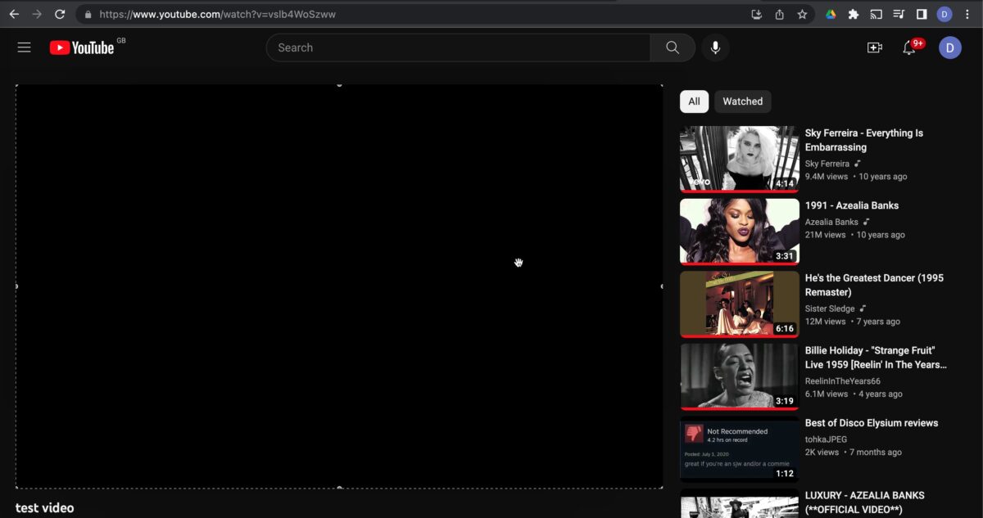Install app from address bar icon
This screenshot has height=518, width=983.
coord(756,14)
